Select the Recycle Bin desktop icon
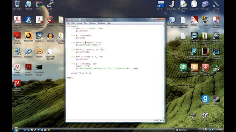This screenshot has width=236, height=132. pos(17,5)
